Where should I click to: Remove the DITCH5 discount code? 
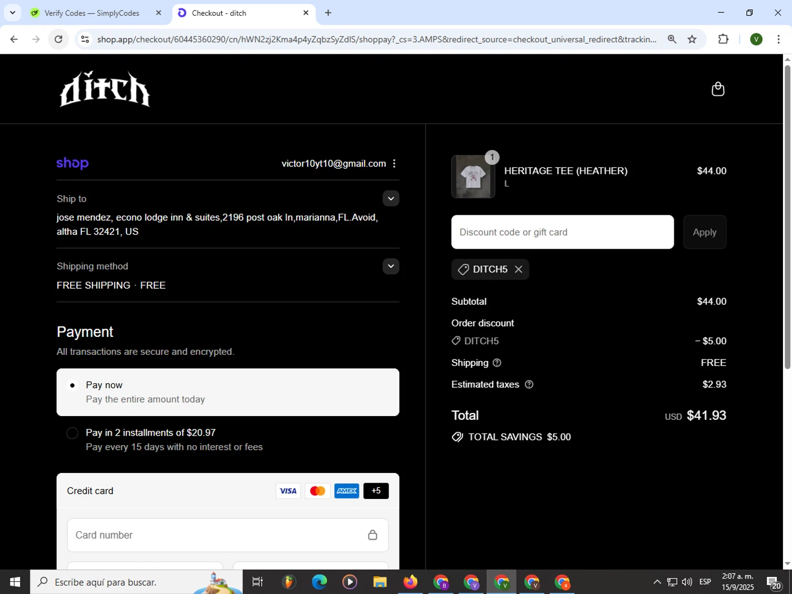pos(518,269)
